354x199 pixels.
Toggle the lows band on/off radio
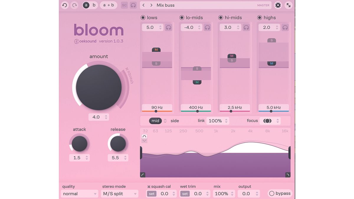(142, 17)
